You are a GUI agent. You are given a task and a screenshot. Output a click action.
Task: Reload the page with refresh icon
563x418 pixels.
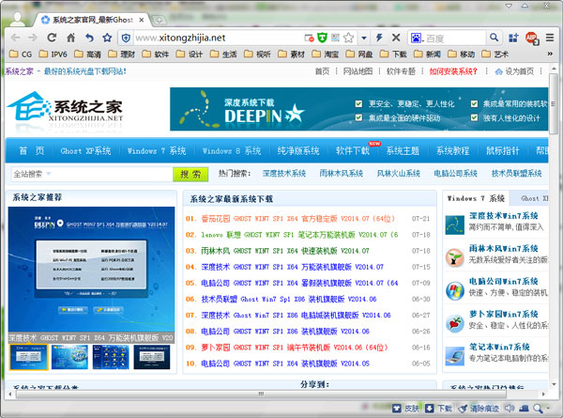(x=52, y=38)
